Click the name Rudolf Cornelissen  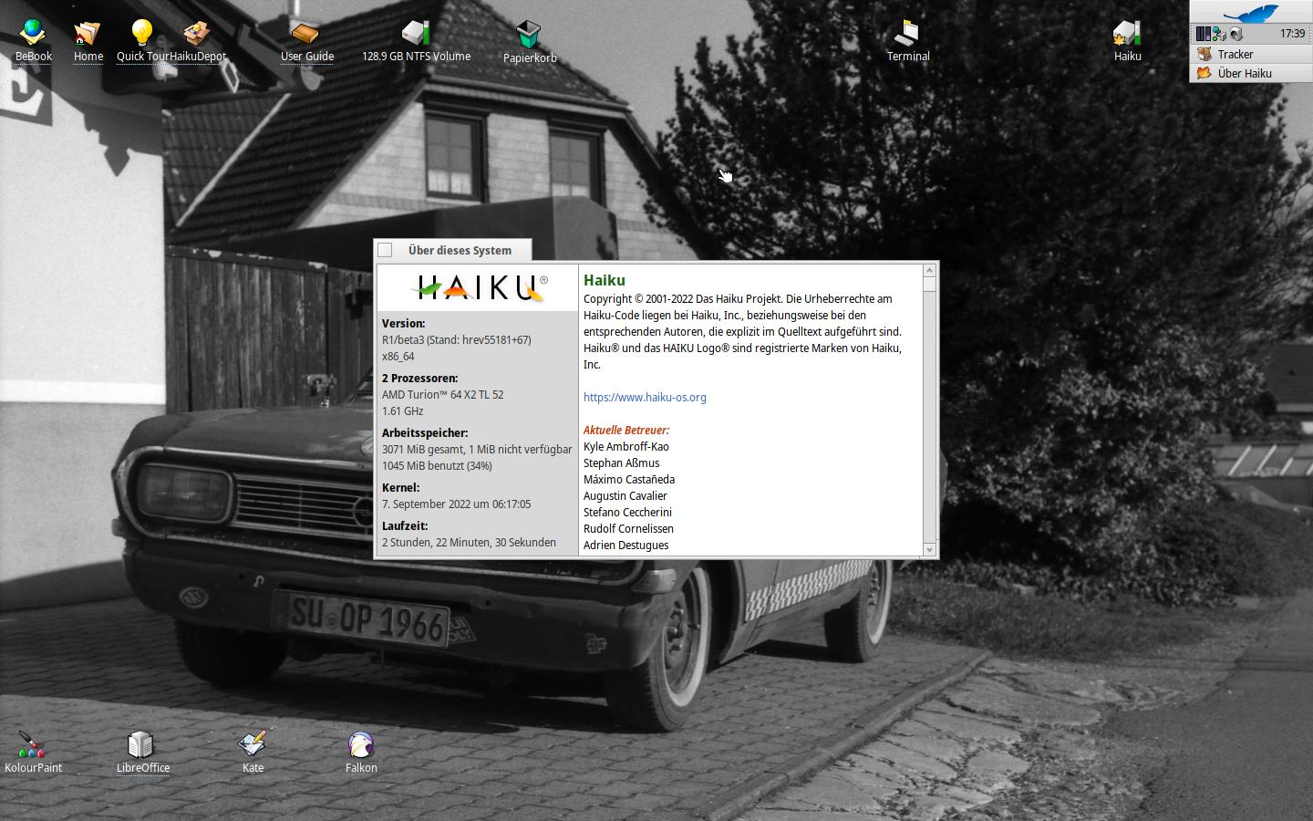point(628,529)
